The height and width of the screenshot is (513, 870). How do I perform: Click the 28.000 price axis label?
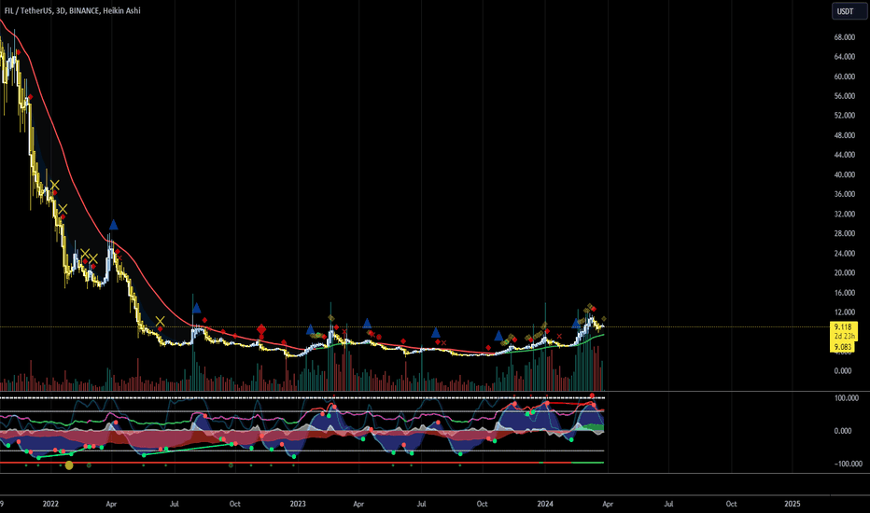point(844,233)
